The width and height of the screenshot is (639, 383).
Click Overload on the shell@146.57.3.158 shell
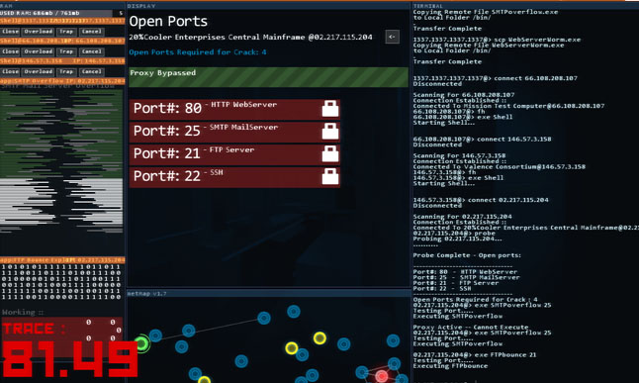38,71
